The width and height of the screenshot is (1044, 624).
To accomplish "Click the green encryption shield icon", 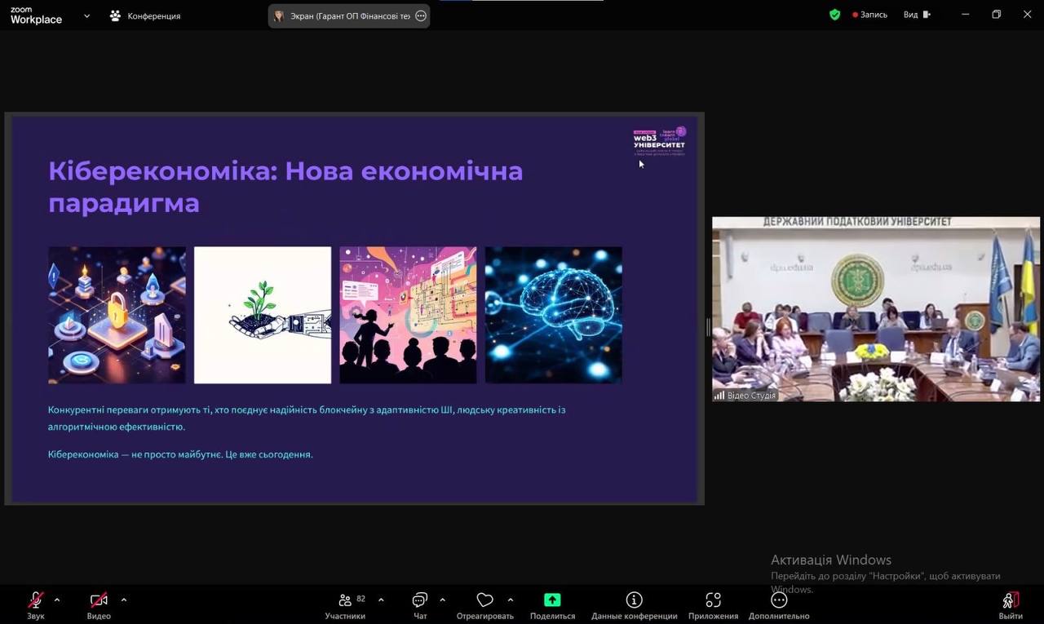I will pyautogui.click(x=834, y=15).
